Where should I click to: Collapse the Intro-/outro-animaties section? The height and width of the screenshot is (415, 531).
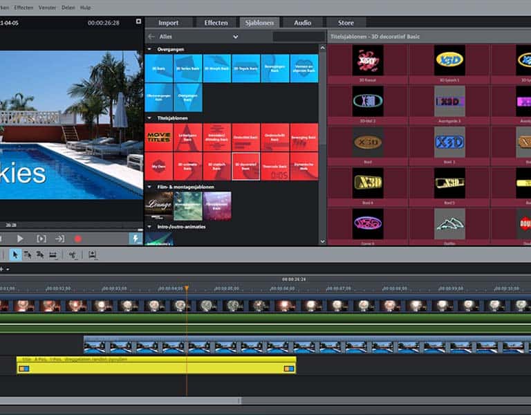pyautogui.click(x=149, y=227)
